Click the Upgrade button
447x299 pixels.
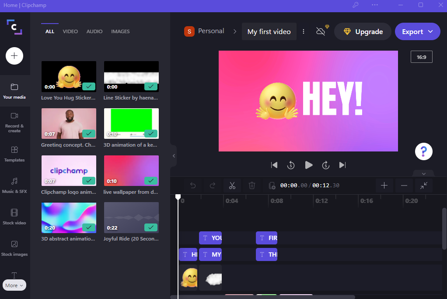click(363, 31)
